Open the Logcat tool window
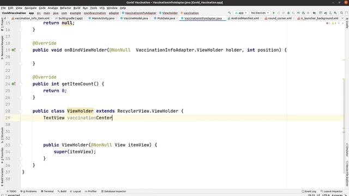349x196 pixels. (76, 191)
